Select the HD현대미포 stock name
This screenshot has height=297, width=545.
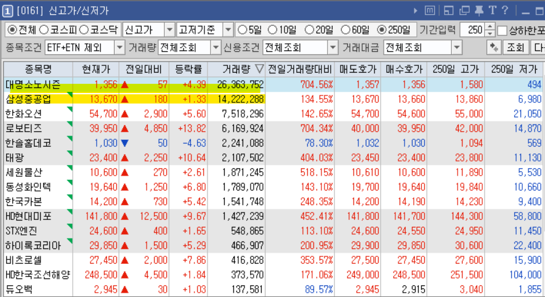pyautogui.click(x=28, y=216)
